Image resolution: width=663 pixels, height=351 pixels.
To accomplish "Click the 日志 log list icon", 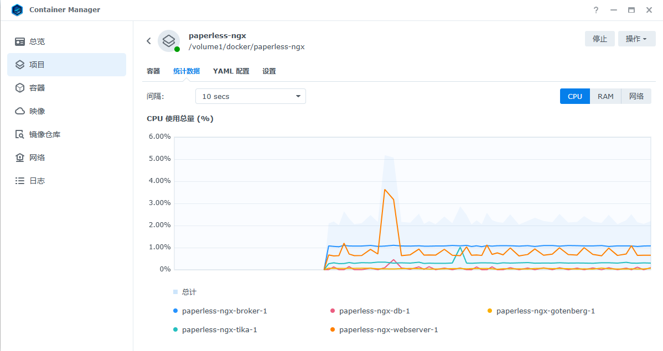I will [x=20, y=181].
